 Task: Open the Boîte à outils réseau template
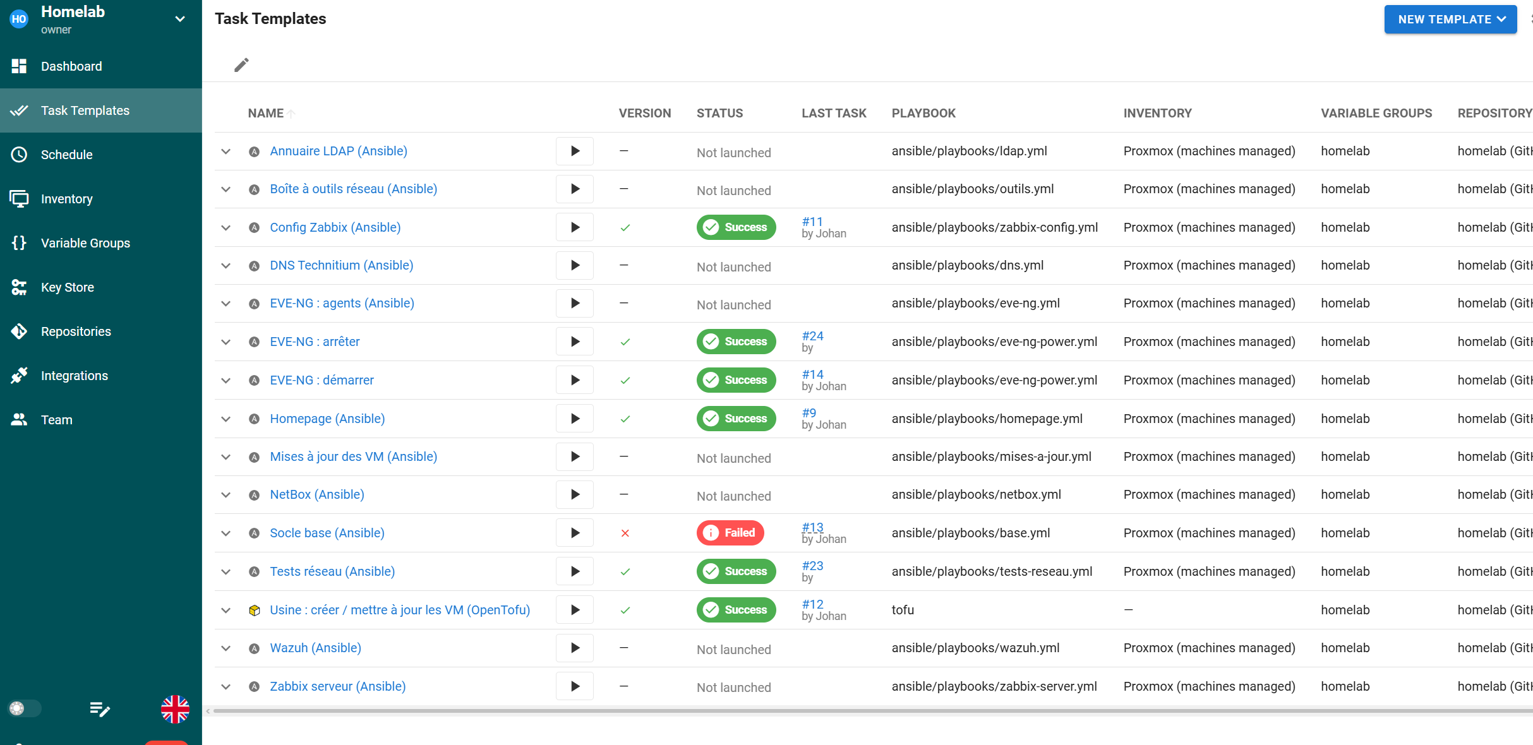pyautogui.click(x=353, y=189)
